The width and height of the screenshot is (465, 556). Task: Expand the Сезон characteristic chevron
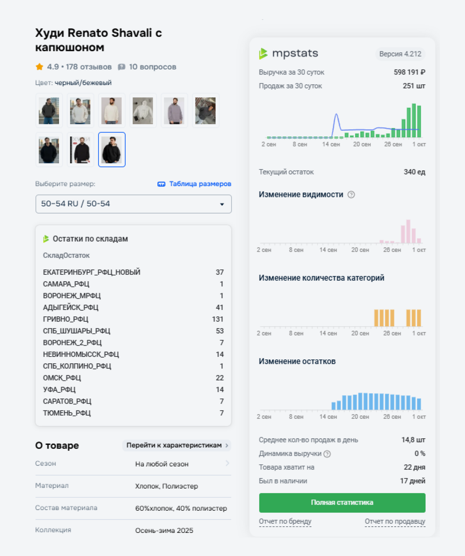point(227,463)
